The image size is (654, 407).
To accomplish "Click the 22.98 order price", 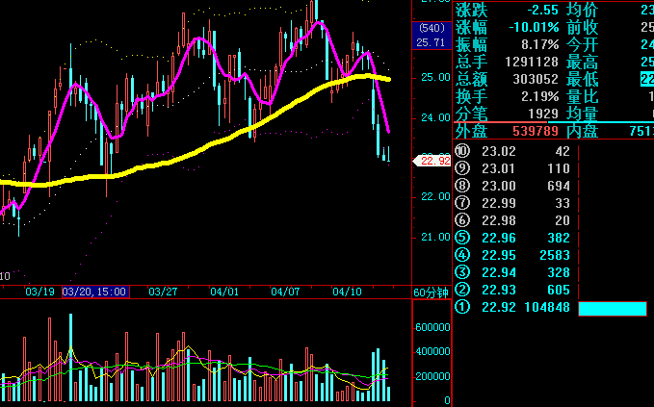I will [x=499, y=220].
